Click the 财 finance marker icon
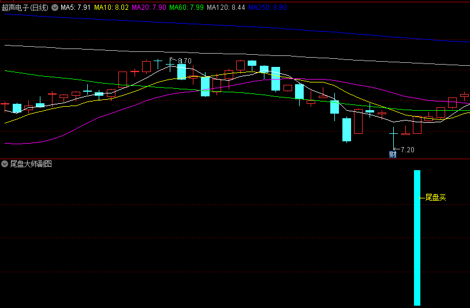The width and height of the screenshot is (470, 308). 393,155
